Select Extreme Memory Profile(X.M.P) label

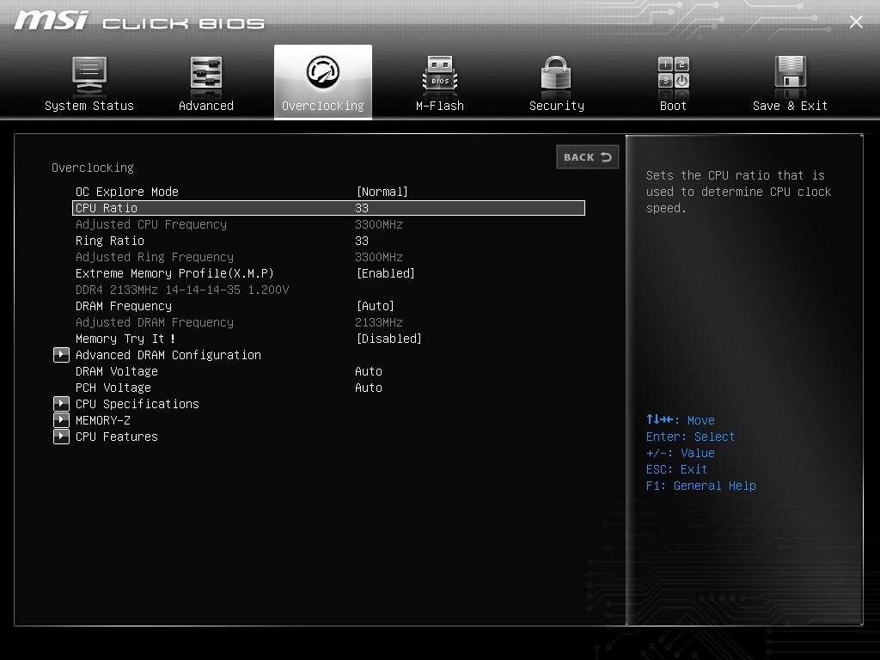point(174,273)
